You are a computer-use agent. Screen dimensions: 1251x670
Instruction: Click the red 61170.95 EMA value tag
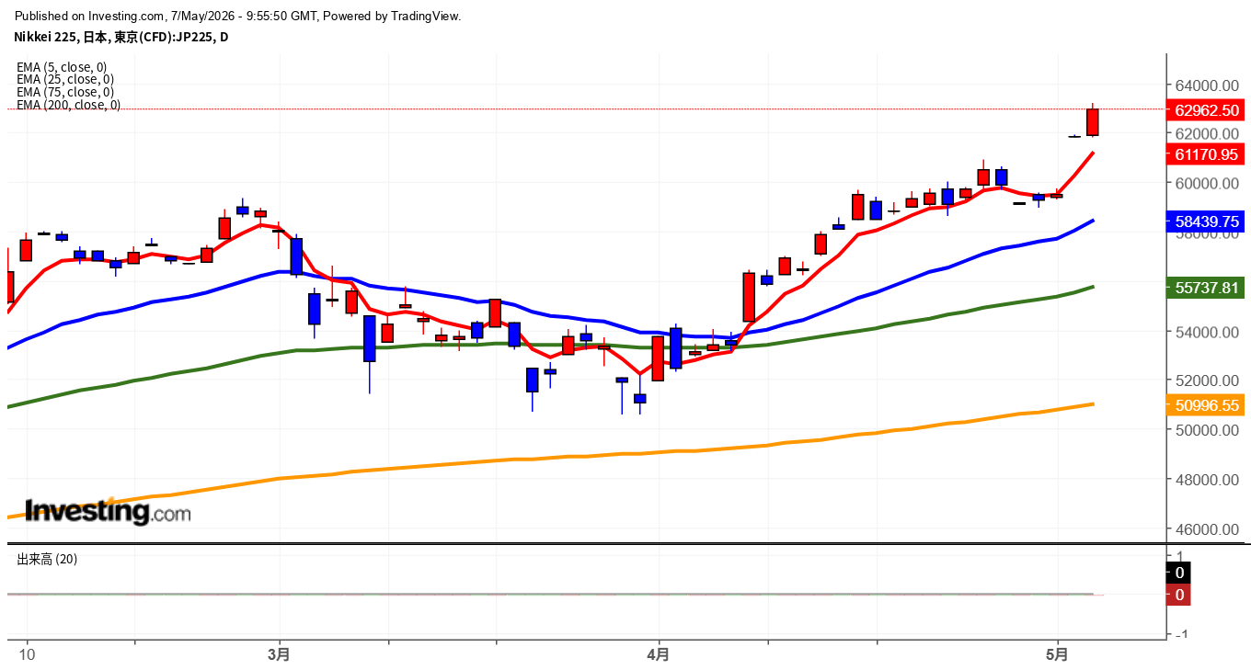coord(1206,153)
